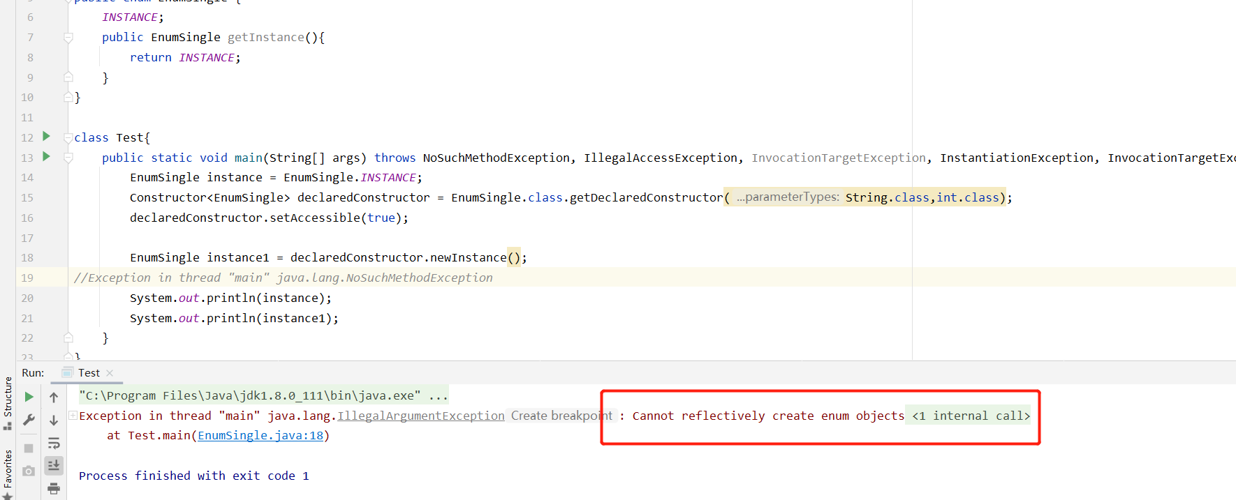Click 'EnumSingle instance' declaration on line 14
This screenshot has height=500, width=1236.
[196, 178]
